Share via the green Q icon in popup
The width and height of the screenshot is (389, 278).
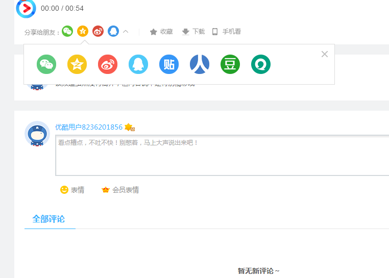pyautogui.click(x=261, y=64)
